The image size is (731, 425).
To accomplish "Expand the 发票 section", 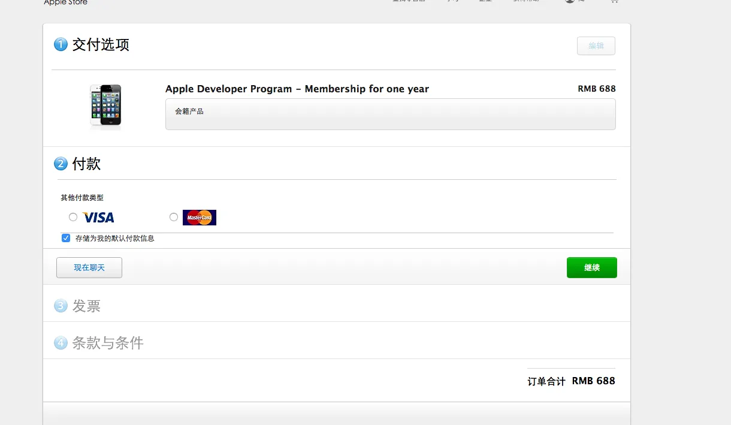I will coord(86,306).
